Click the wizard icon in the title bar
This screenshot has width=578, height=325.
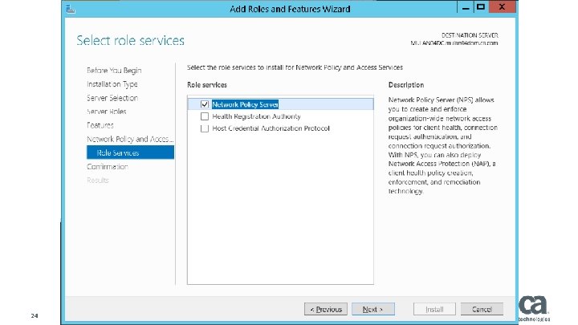click(71, 9)
